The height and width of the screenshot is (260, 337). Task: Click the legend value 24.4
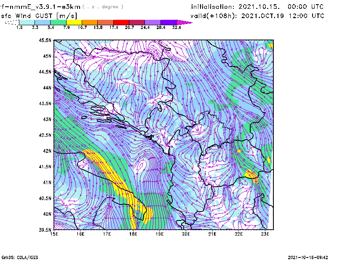(x=145, y=27)
